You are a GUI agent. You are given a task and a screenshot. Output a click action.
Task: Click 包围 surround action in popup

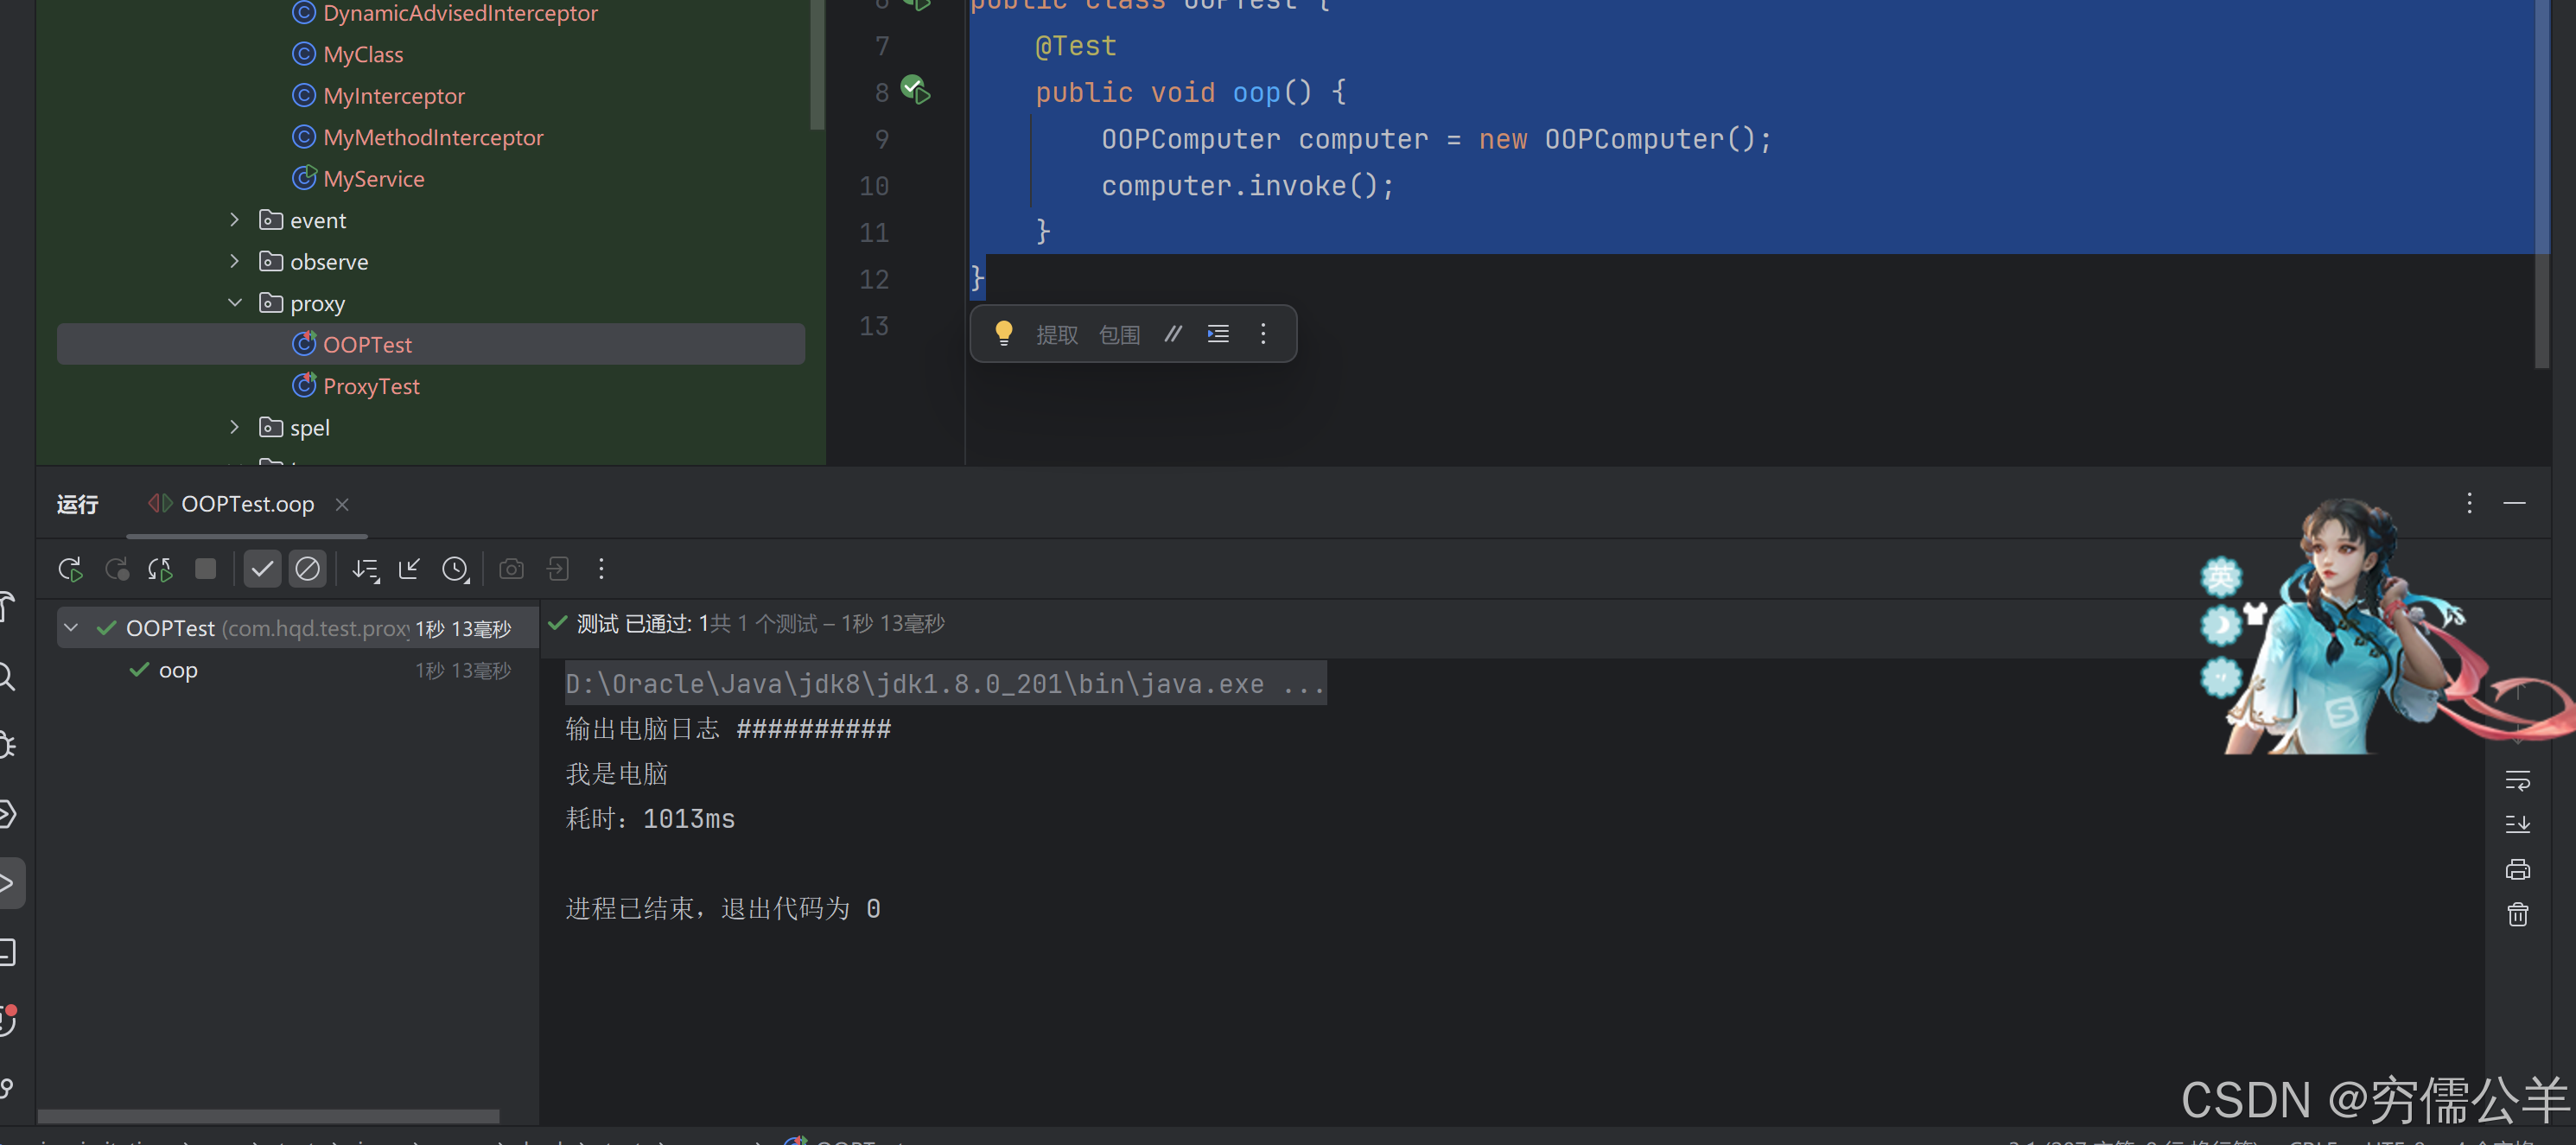click(1118, 334)
